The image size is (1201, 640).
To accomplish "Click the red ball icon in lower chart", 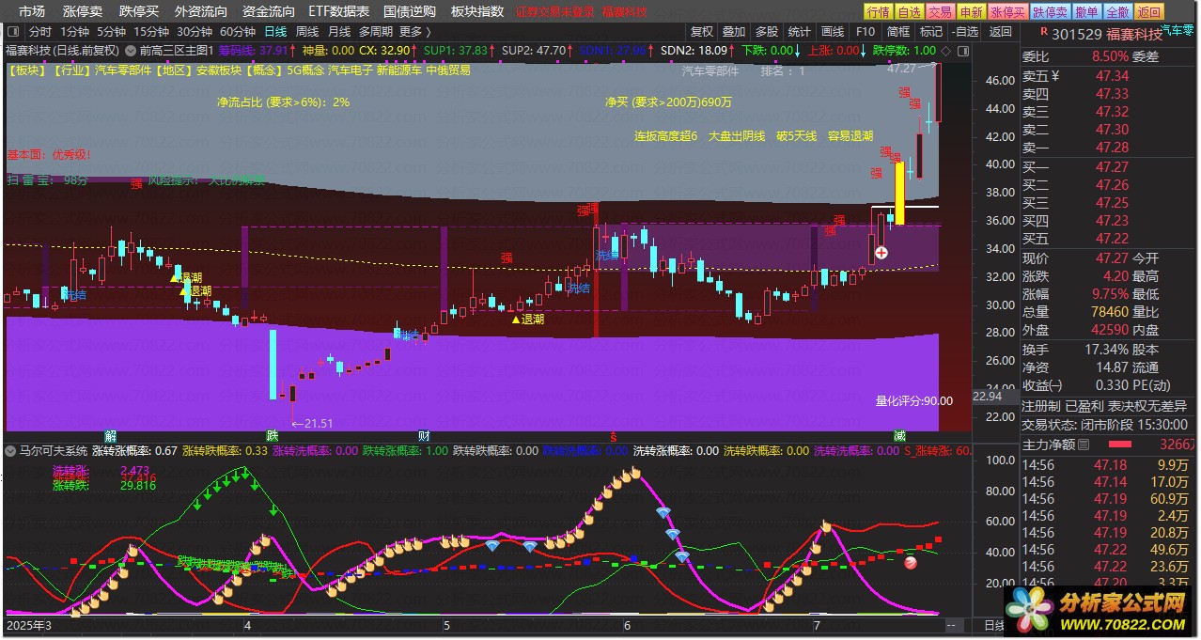I will click(910, 563).
